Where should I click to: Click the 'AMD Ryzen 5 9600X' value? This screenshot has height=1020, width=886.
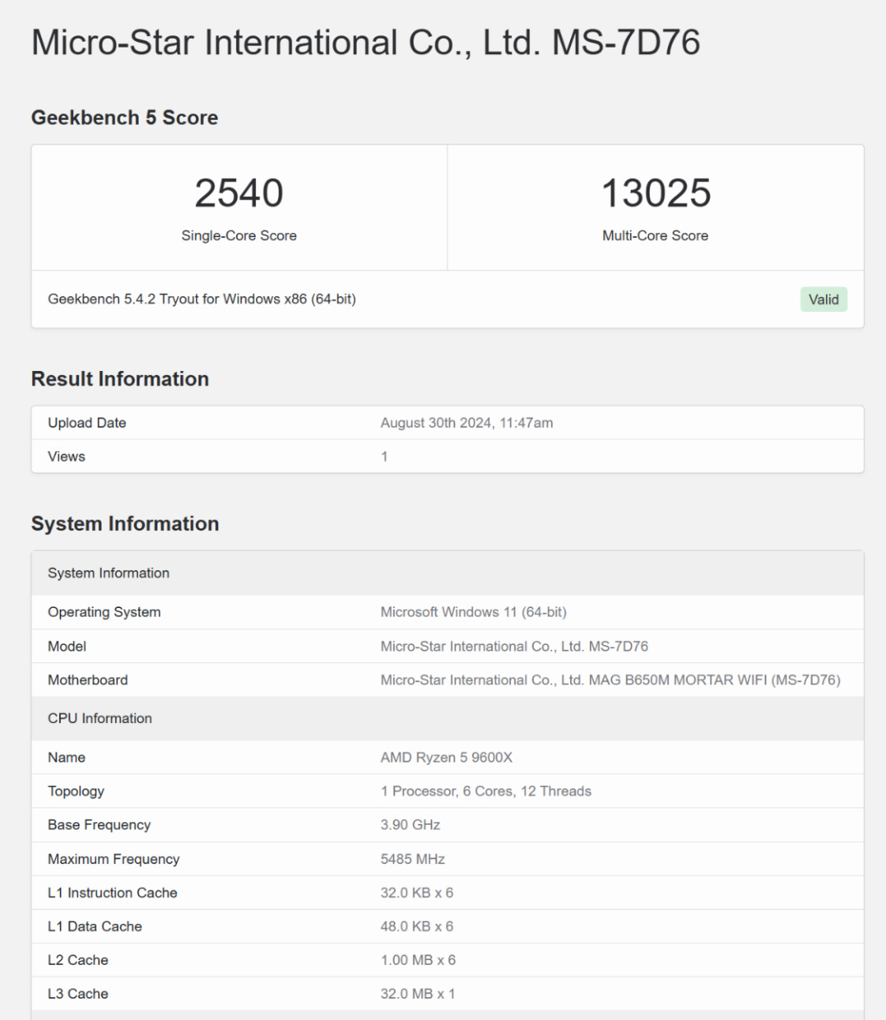(x=446, y=757)
